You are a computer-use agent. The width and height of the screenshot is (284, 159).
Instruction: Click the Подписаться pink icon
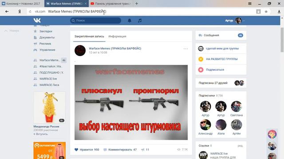pos(201,70)
